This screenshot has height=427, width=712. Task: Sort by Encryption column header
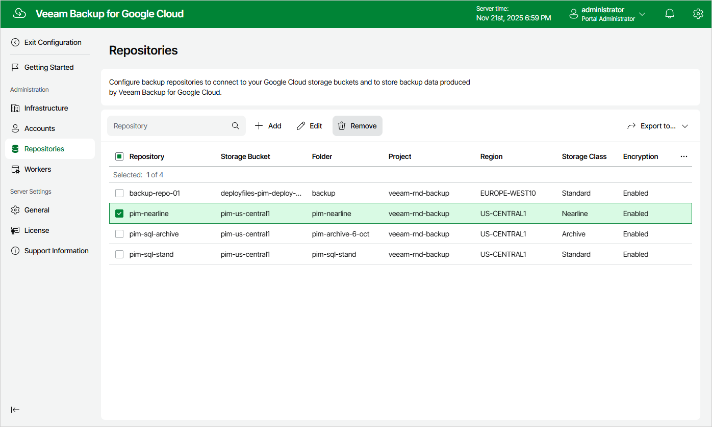coord(641,156)
